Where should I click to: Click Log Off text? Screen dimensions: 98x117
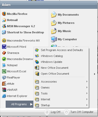[56, 112]
